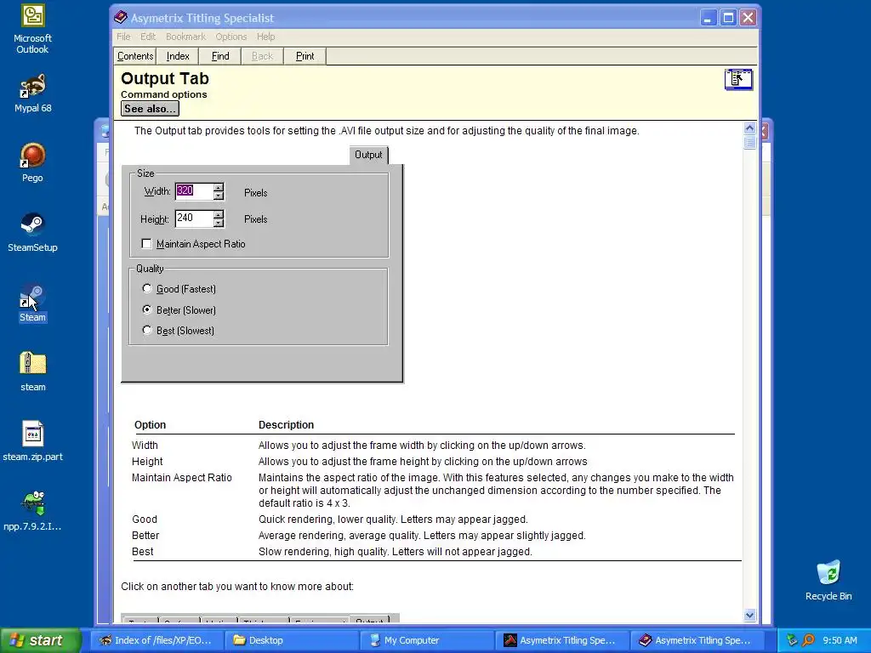Click the Height up arrow spinner
Viewport: 871px width, 653px height.
219,213
